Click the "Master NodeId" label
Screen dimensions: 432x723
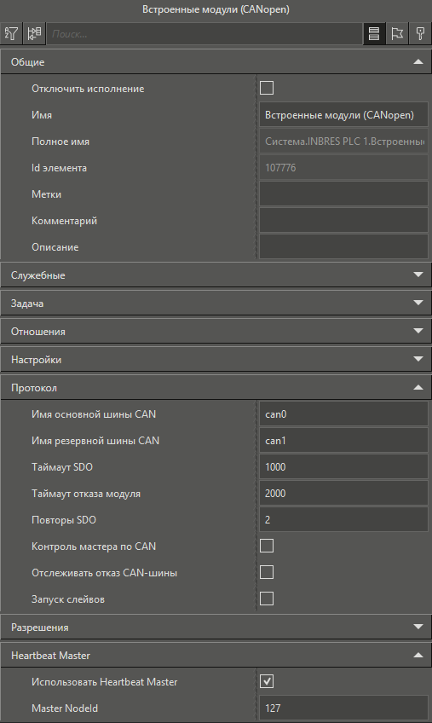coord(65,708)
